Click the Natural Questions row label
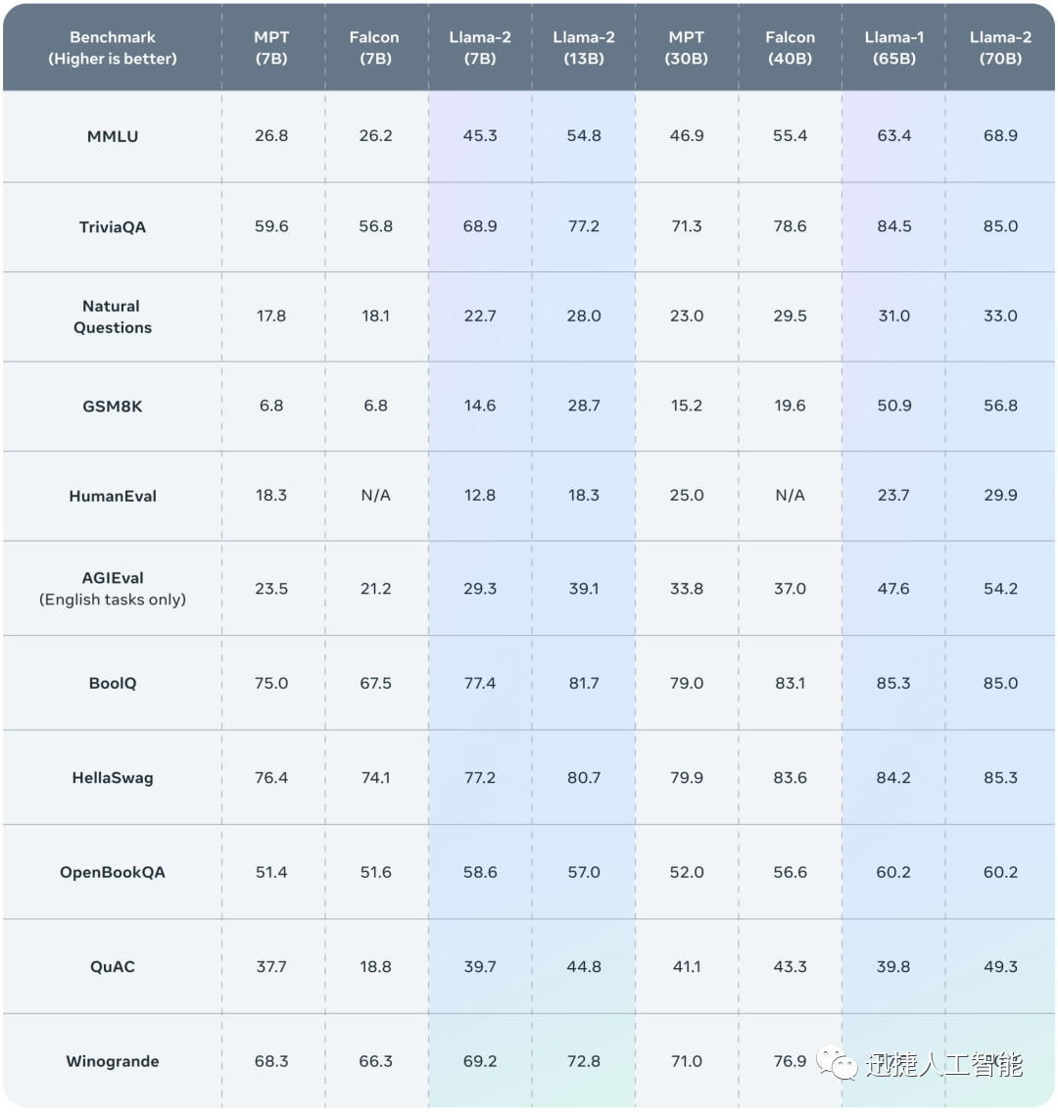 [x=113, y=316]
